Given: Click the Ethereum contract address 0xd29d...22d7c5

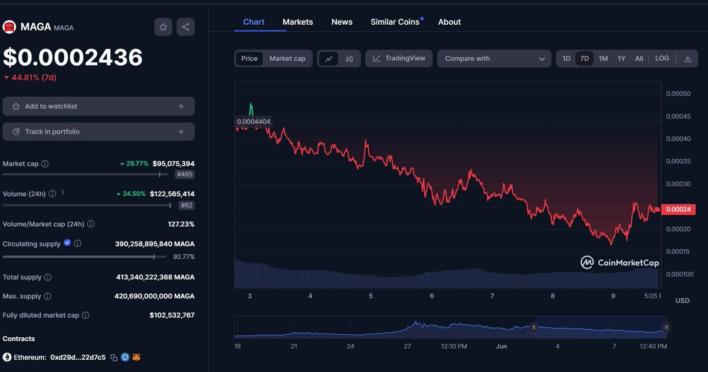Looking at the screenshot, I should click(x=78, y=357).
